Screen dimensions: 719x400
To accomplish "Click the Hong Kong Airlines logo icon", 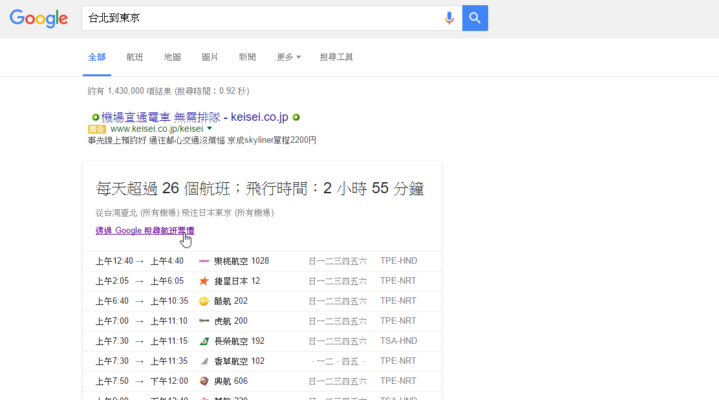I will tap(204, 361).
